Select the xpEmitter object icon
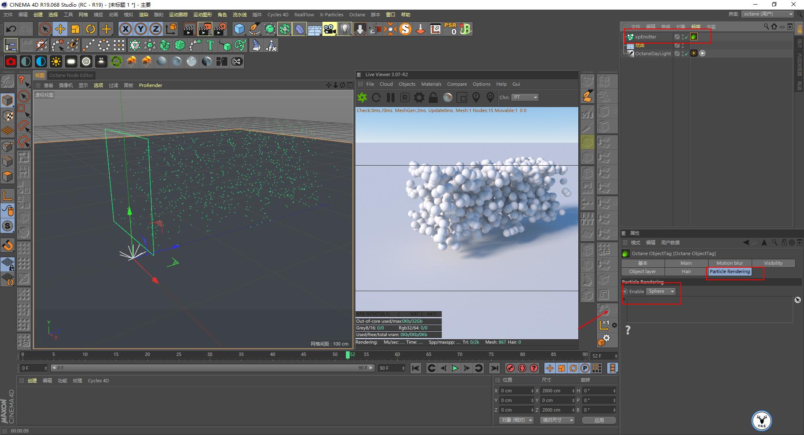The height and width of the screenshot is (435, 804). coord(630,37)
